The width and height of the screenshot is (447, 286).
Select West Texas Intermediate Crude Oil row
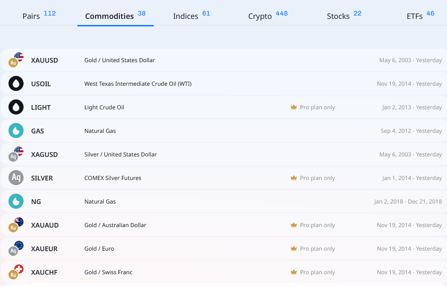pyautogui.click(x=138, y=84)
